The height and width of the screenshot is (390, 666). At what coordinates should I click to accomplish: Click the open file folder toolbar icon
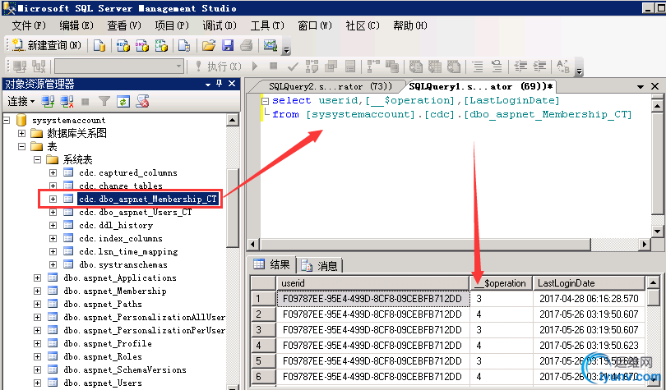click(x=209, y=45)
